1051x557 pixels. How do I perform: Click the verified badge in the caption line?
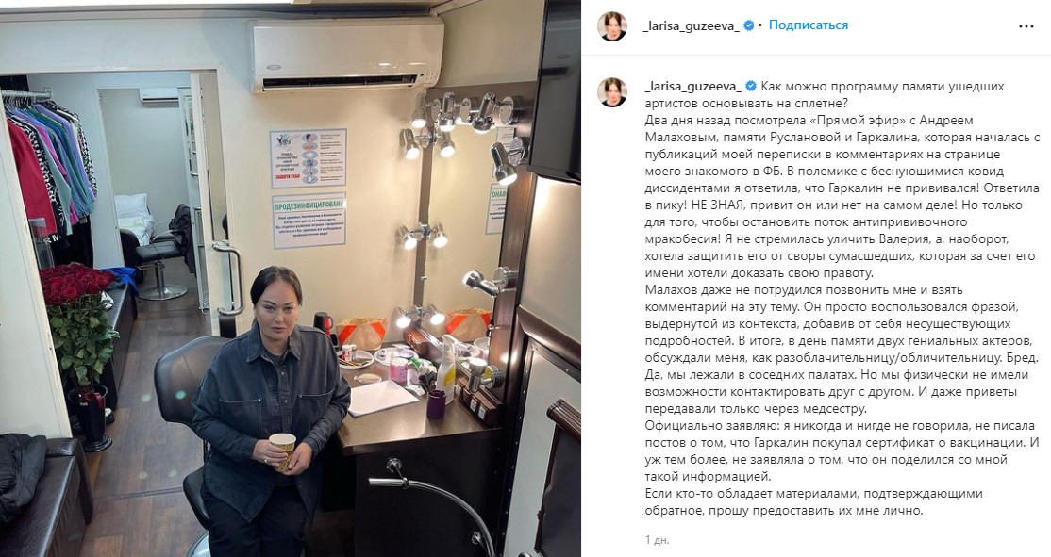751,87
